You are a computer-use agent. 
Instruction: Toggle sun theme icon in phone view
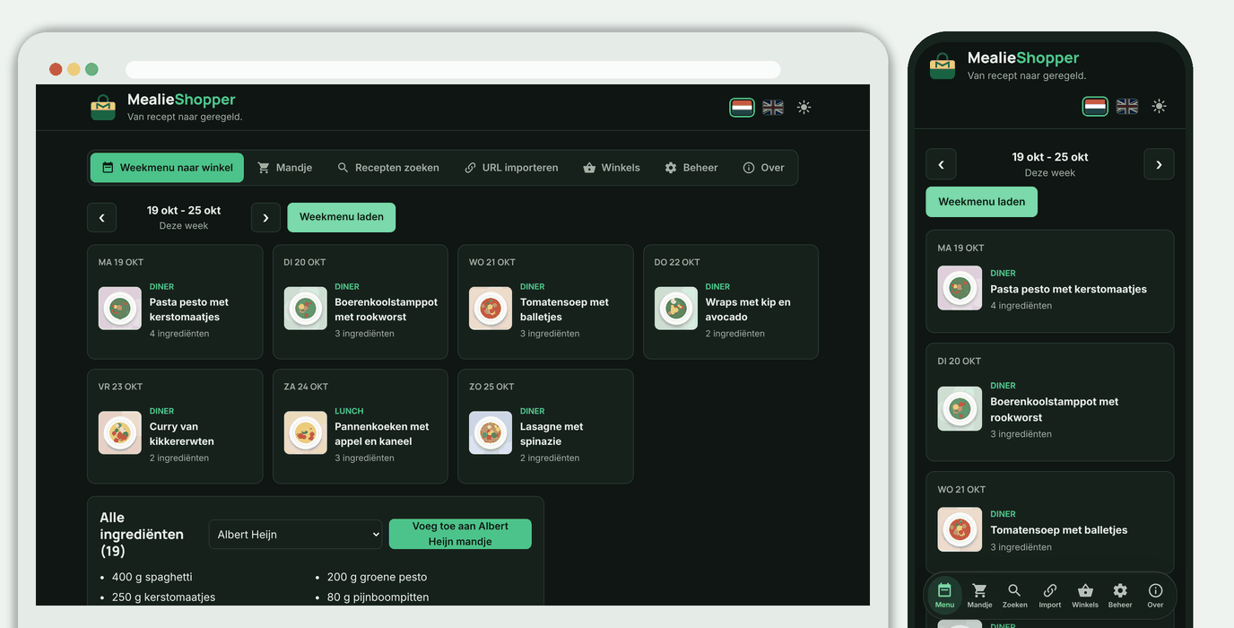1160,106
